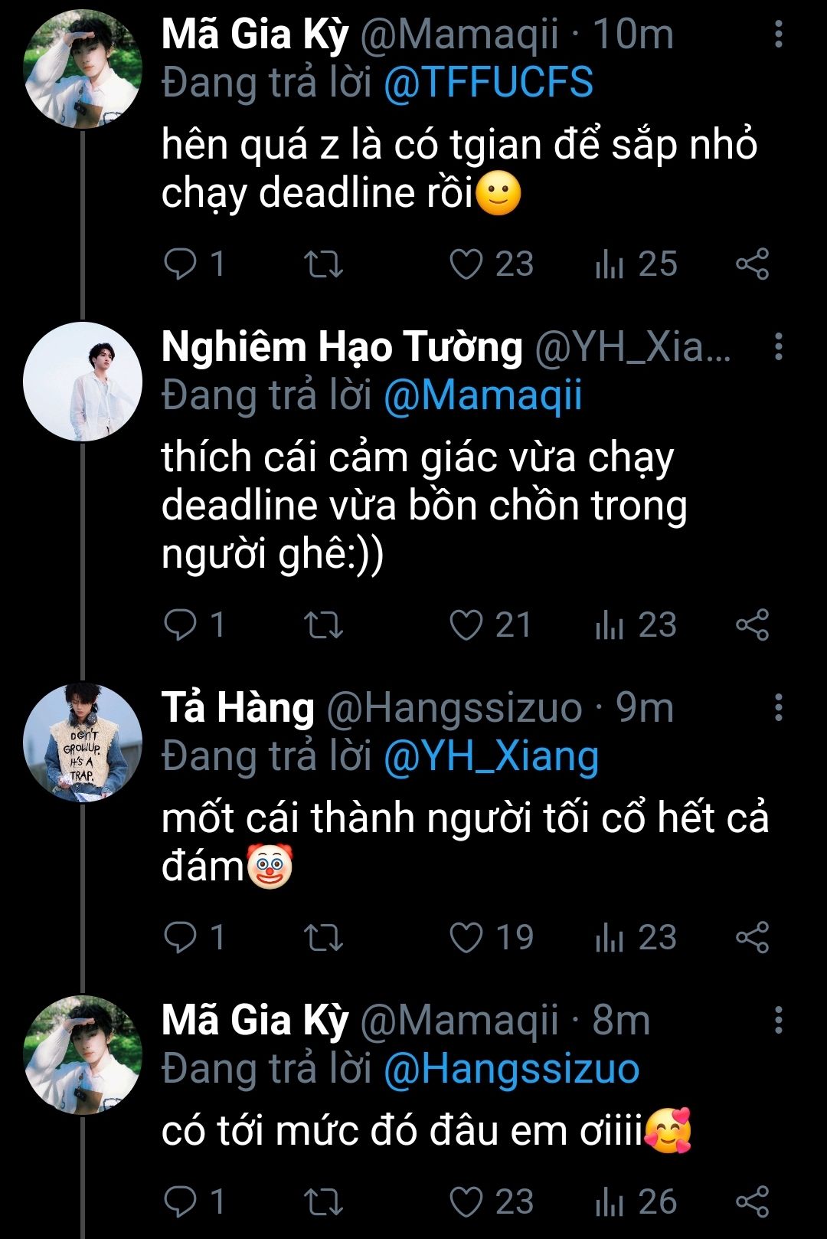Like the tweet replying to @Hangssizuo
Screen dimensions: 827x1239
(x=466, y=1202)
